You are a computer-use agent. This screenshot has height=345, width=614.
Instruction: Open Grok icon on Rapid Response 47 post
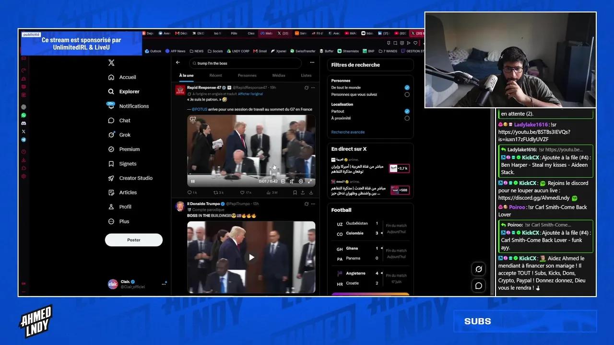coord(307,88)
